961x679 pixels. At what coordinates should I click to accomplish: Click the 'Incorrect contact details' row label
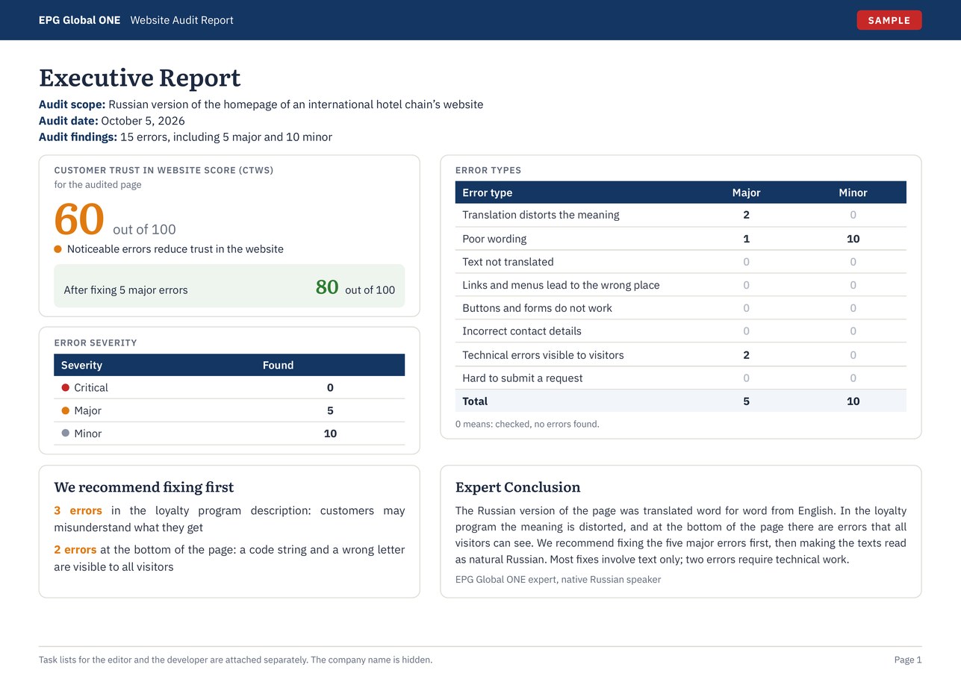pyautogui.click(x=522, y=331)
